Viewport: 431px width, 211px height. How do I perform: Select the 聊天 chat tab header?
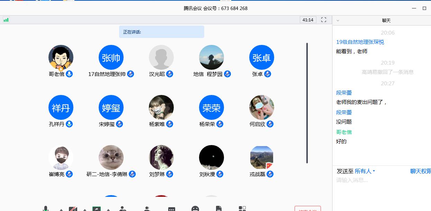(x=387, y=20)
